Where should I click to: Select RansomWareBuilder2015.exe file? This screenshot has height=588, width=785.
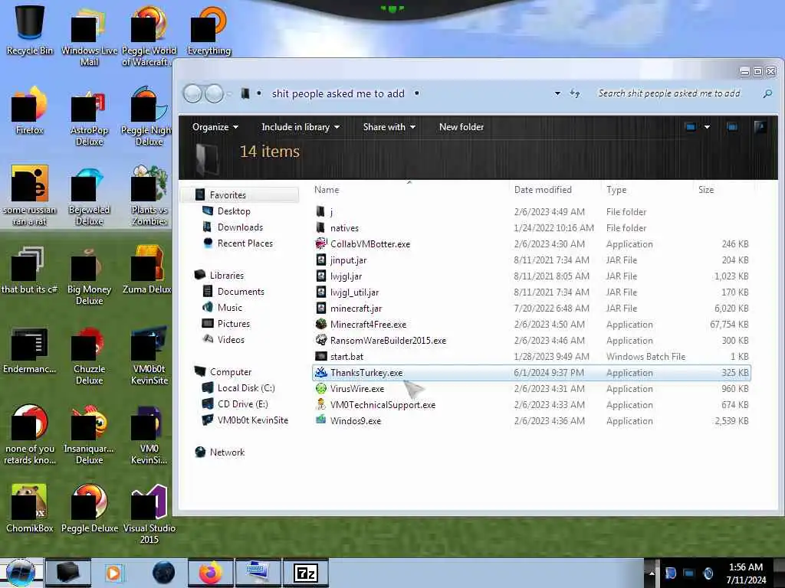(x=530, y=340)
